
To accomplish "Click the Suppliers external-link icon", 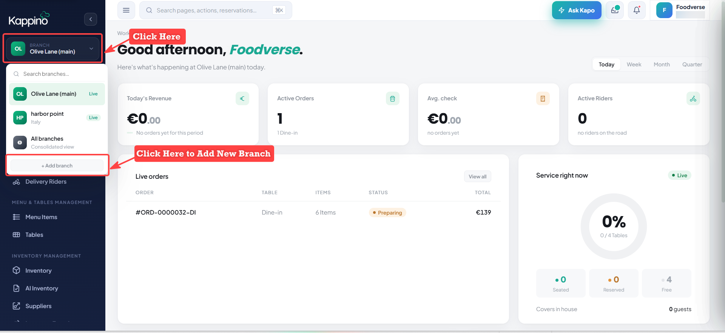I will pos(16,306).
